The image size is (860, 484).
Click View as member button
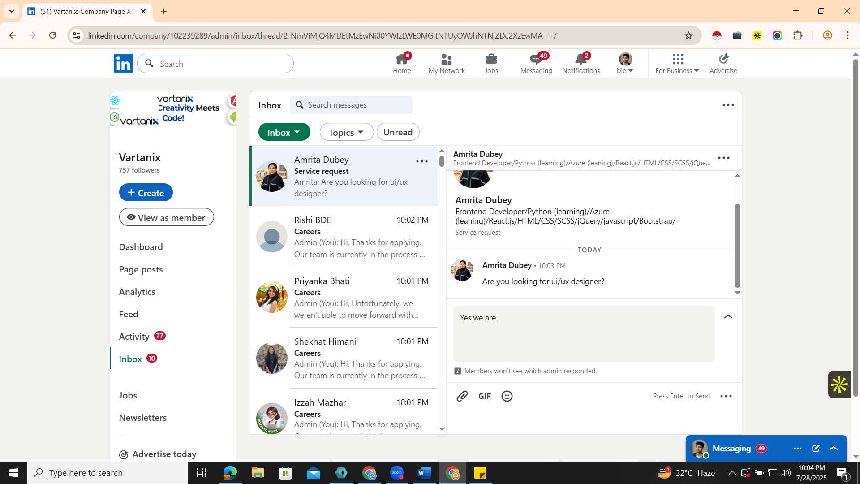pos(166,217)
